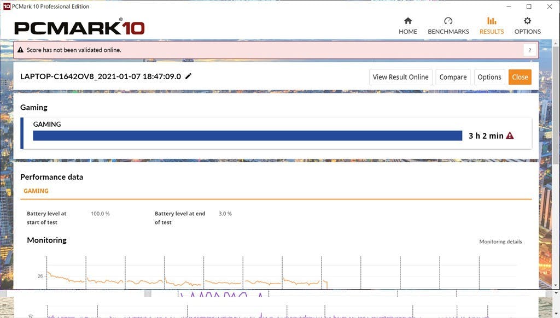
Task: Go to the OPTIONS tab label
Action: 528,31
